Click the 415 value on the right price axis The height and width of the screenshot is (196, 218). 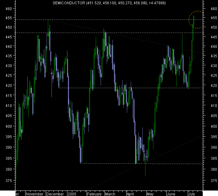[x=214, y=95]
